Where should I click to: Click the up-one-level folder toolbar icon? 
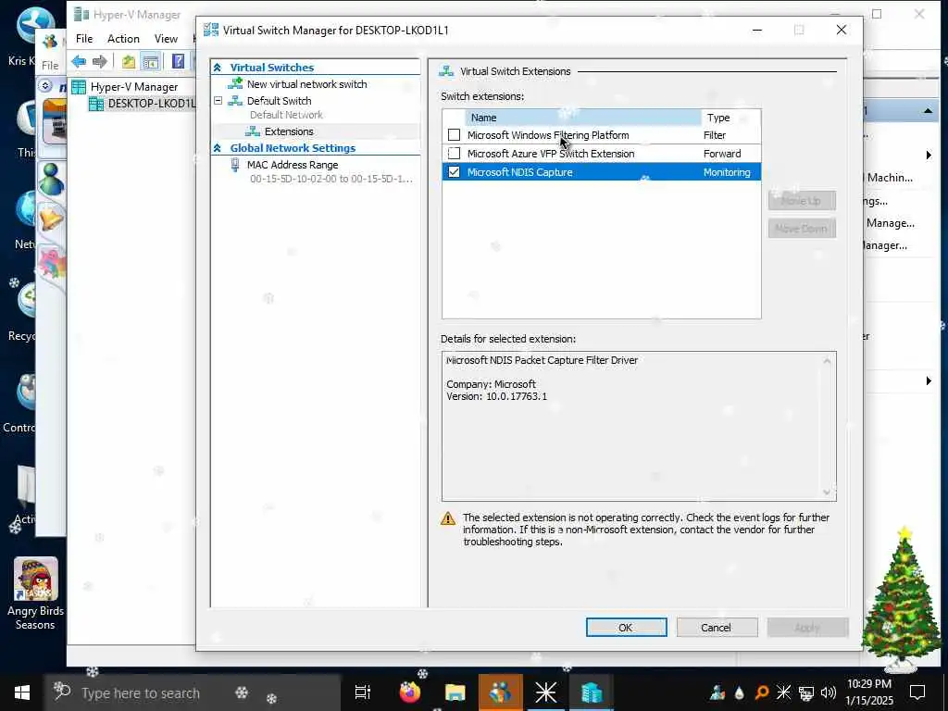coord(128,61)
